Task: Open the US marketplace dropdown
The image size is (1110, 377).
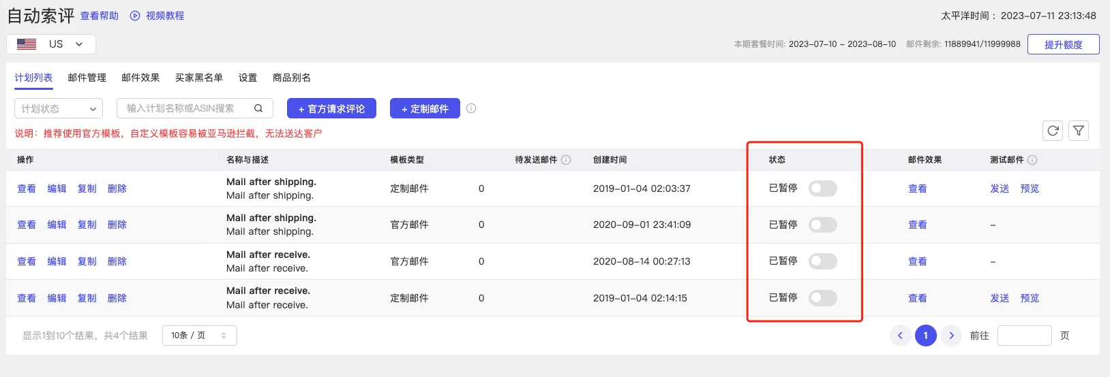Action: point(51,44)
